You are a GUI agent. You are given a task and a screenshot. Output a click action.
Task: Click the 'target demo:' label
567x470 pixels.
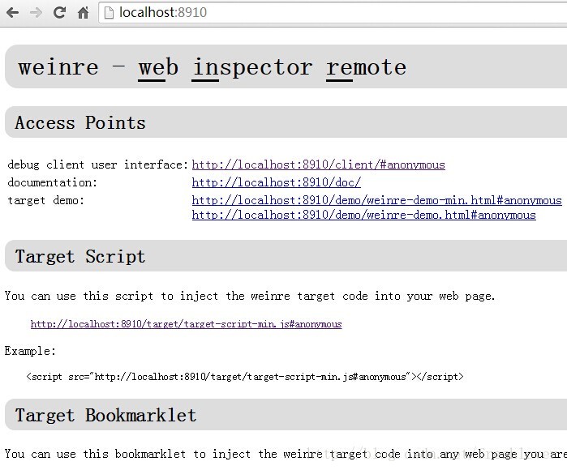click(x=46, y=200)
